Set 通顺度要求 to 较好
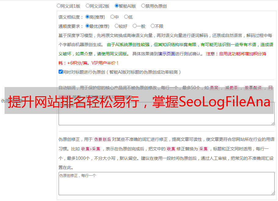This screenshot has height=201, width=278. point(117,26)
